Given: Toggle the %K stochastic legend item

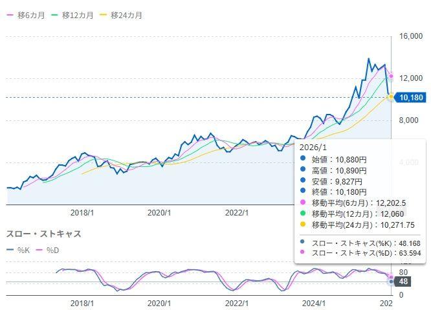Looking at the screenshot, I should pyautogui.click(x=19, y=250).
